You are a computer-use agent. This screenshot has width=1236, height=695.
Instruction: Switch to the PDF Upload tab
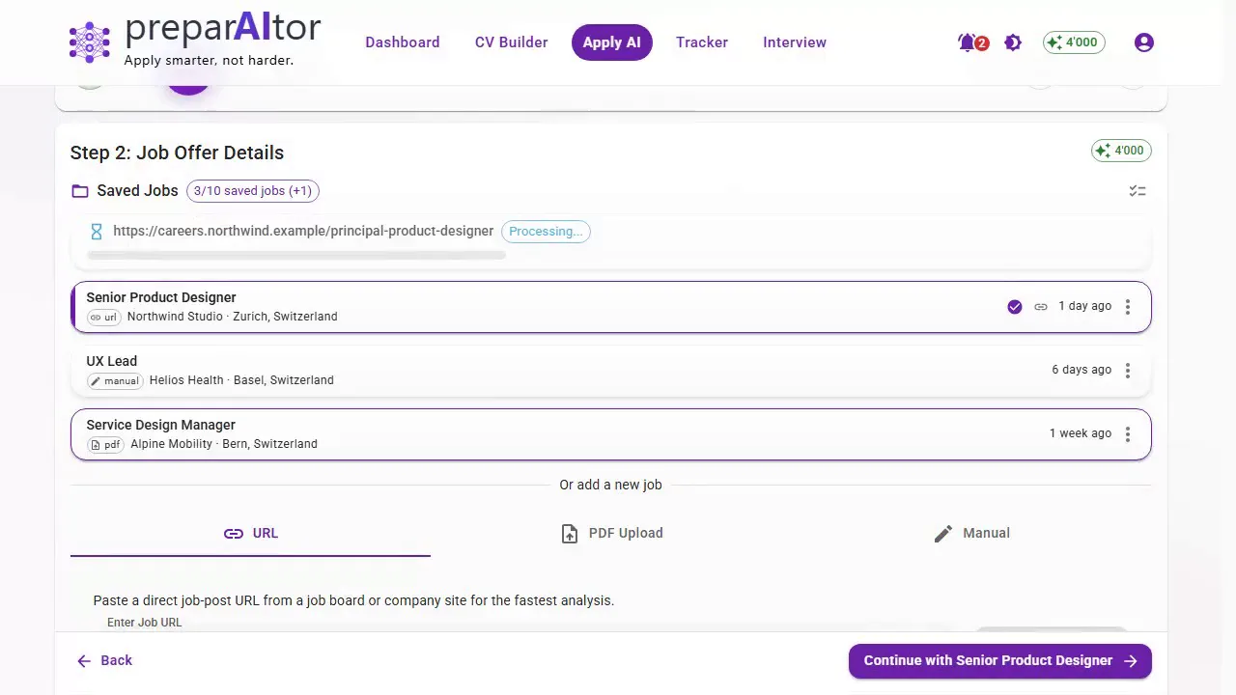point(611,533)
